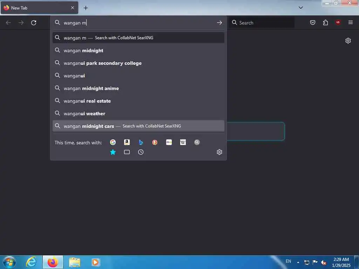This screenshot has height=269, width=359.
Task: Open Windows Explorer folder on taskbar
Action: [75, 262]
